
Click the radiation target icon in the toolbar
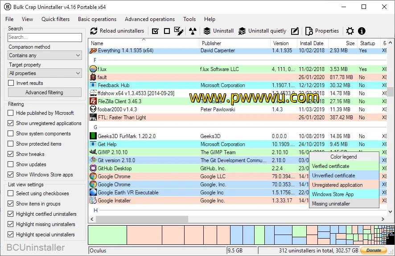[193, 31]
